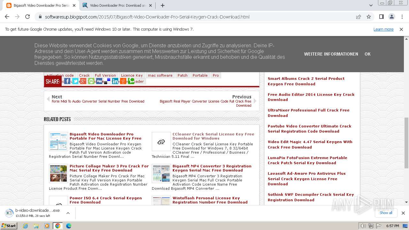The height and width of the screenshot is (230, 409).
Task: Share the post on Twitter
Action: 75,81
